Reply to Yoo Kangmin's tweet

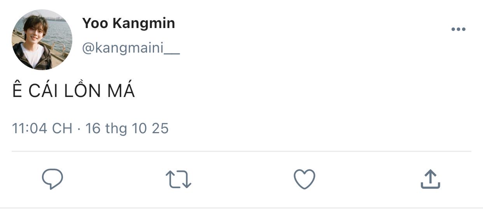tap(52, 180)
